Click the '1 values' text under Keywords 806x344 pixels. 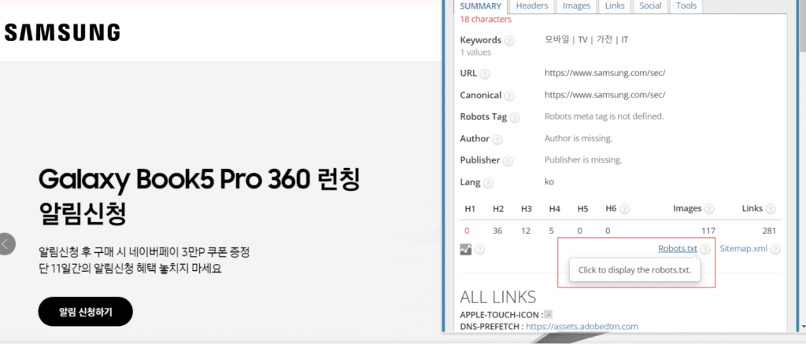point(475,53)
